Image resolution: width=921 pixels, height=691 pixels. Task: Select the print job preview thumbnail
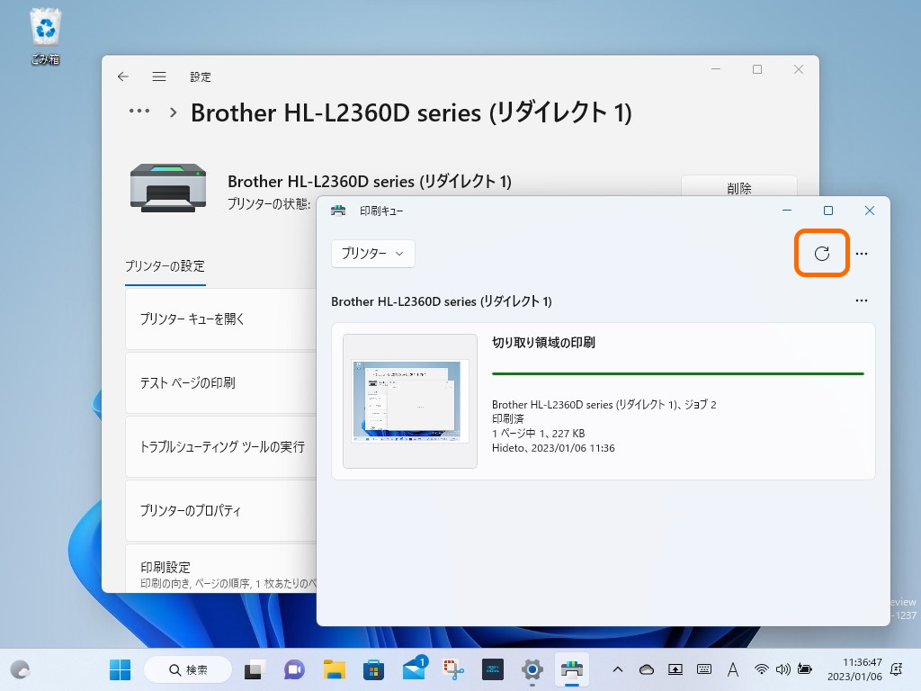coord(410,400)
